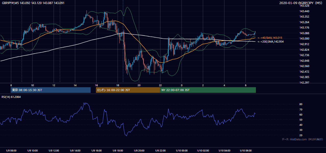The image size is (326, 153).
Task: Click the price axis label 142.472
Action: point(304,72)
